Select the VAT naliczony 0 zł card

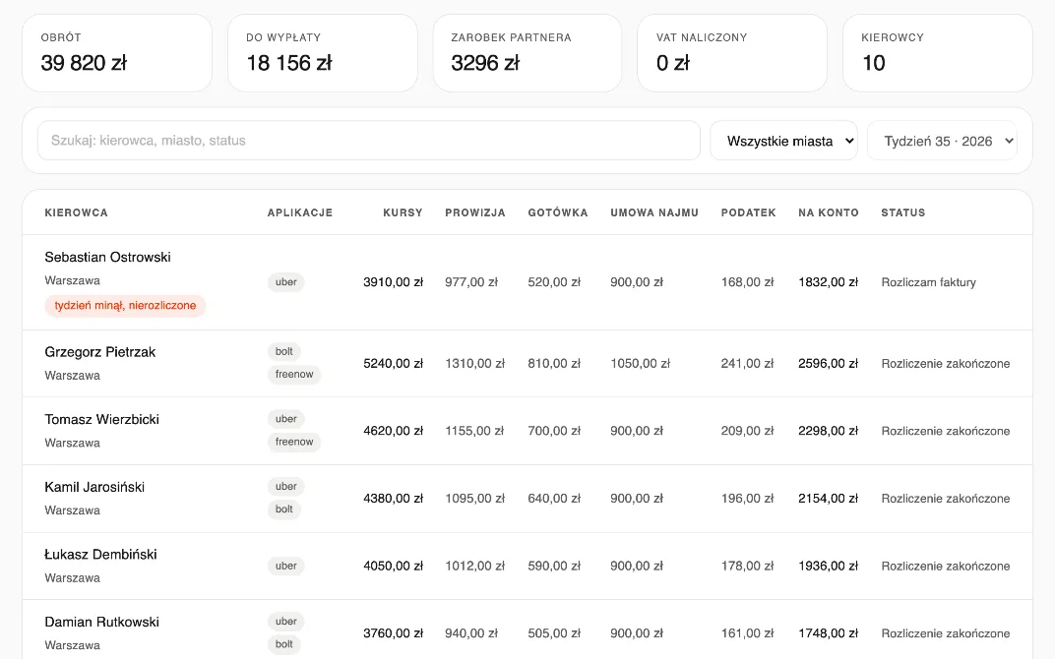pos(732,53)
